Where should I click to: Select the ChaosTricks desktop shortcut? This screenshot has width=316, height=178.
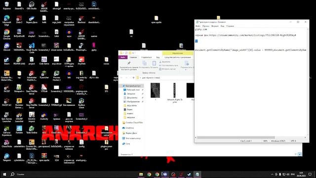(6, 143)
